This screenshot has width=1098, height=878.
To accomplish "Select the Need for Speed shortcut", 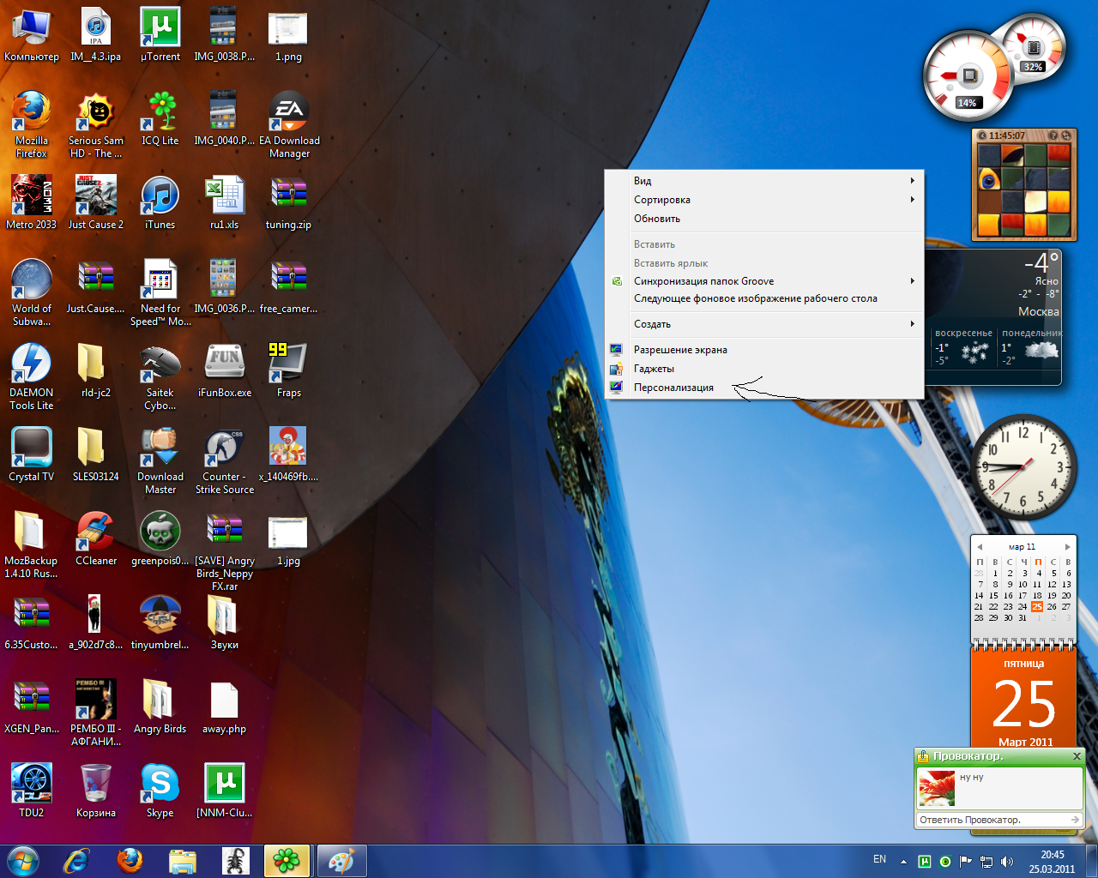I will [160, 292].
